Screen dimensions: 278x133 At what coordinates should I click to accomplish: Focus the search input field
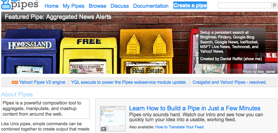point(245,6)
